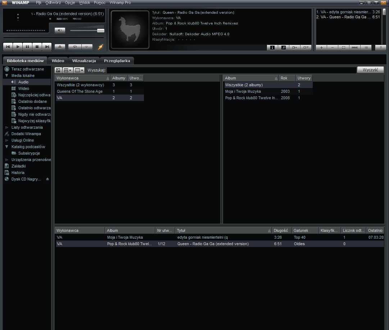Open the INNE playlist options button
This screenshot has height=330, width=389.
click(x=355, y=47)
